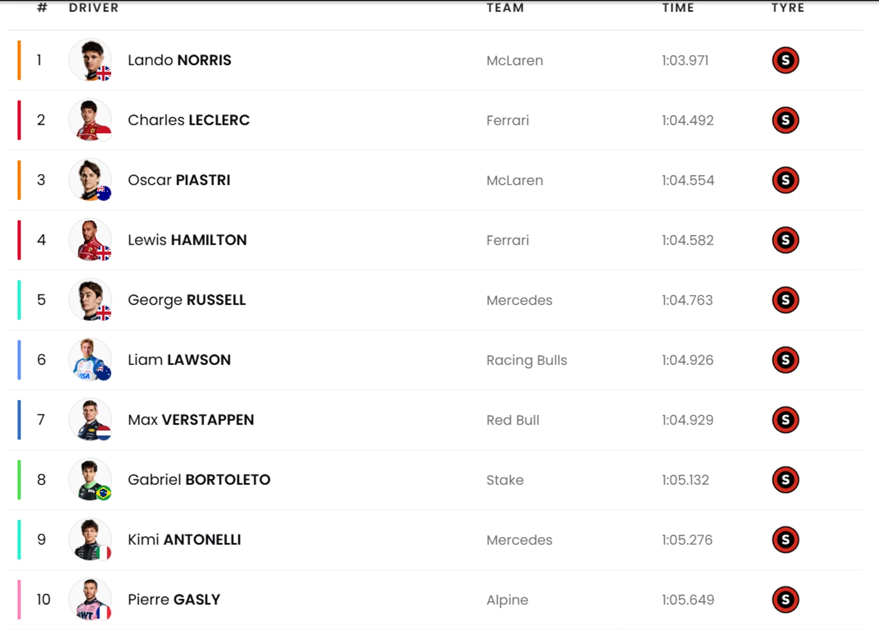879x630 pixels.
Task: Click Liam Lawson's driver portrait
Action: [90, 360]
